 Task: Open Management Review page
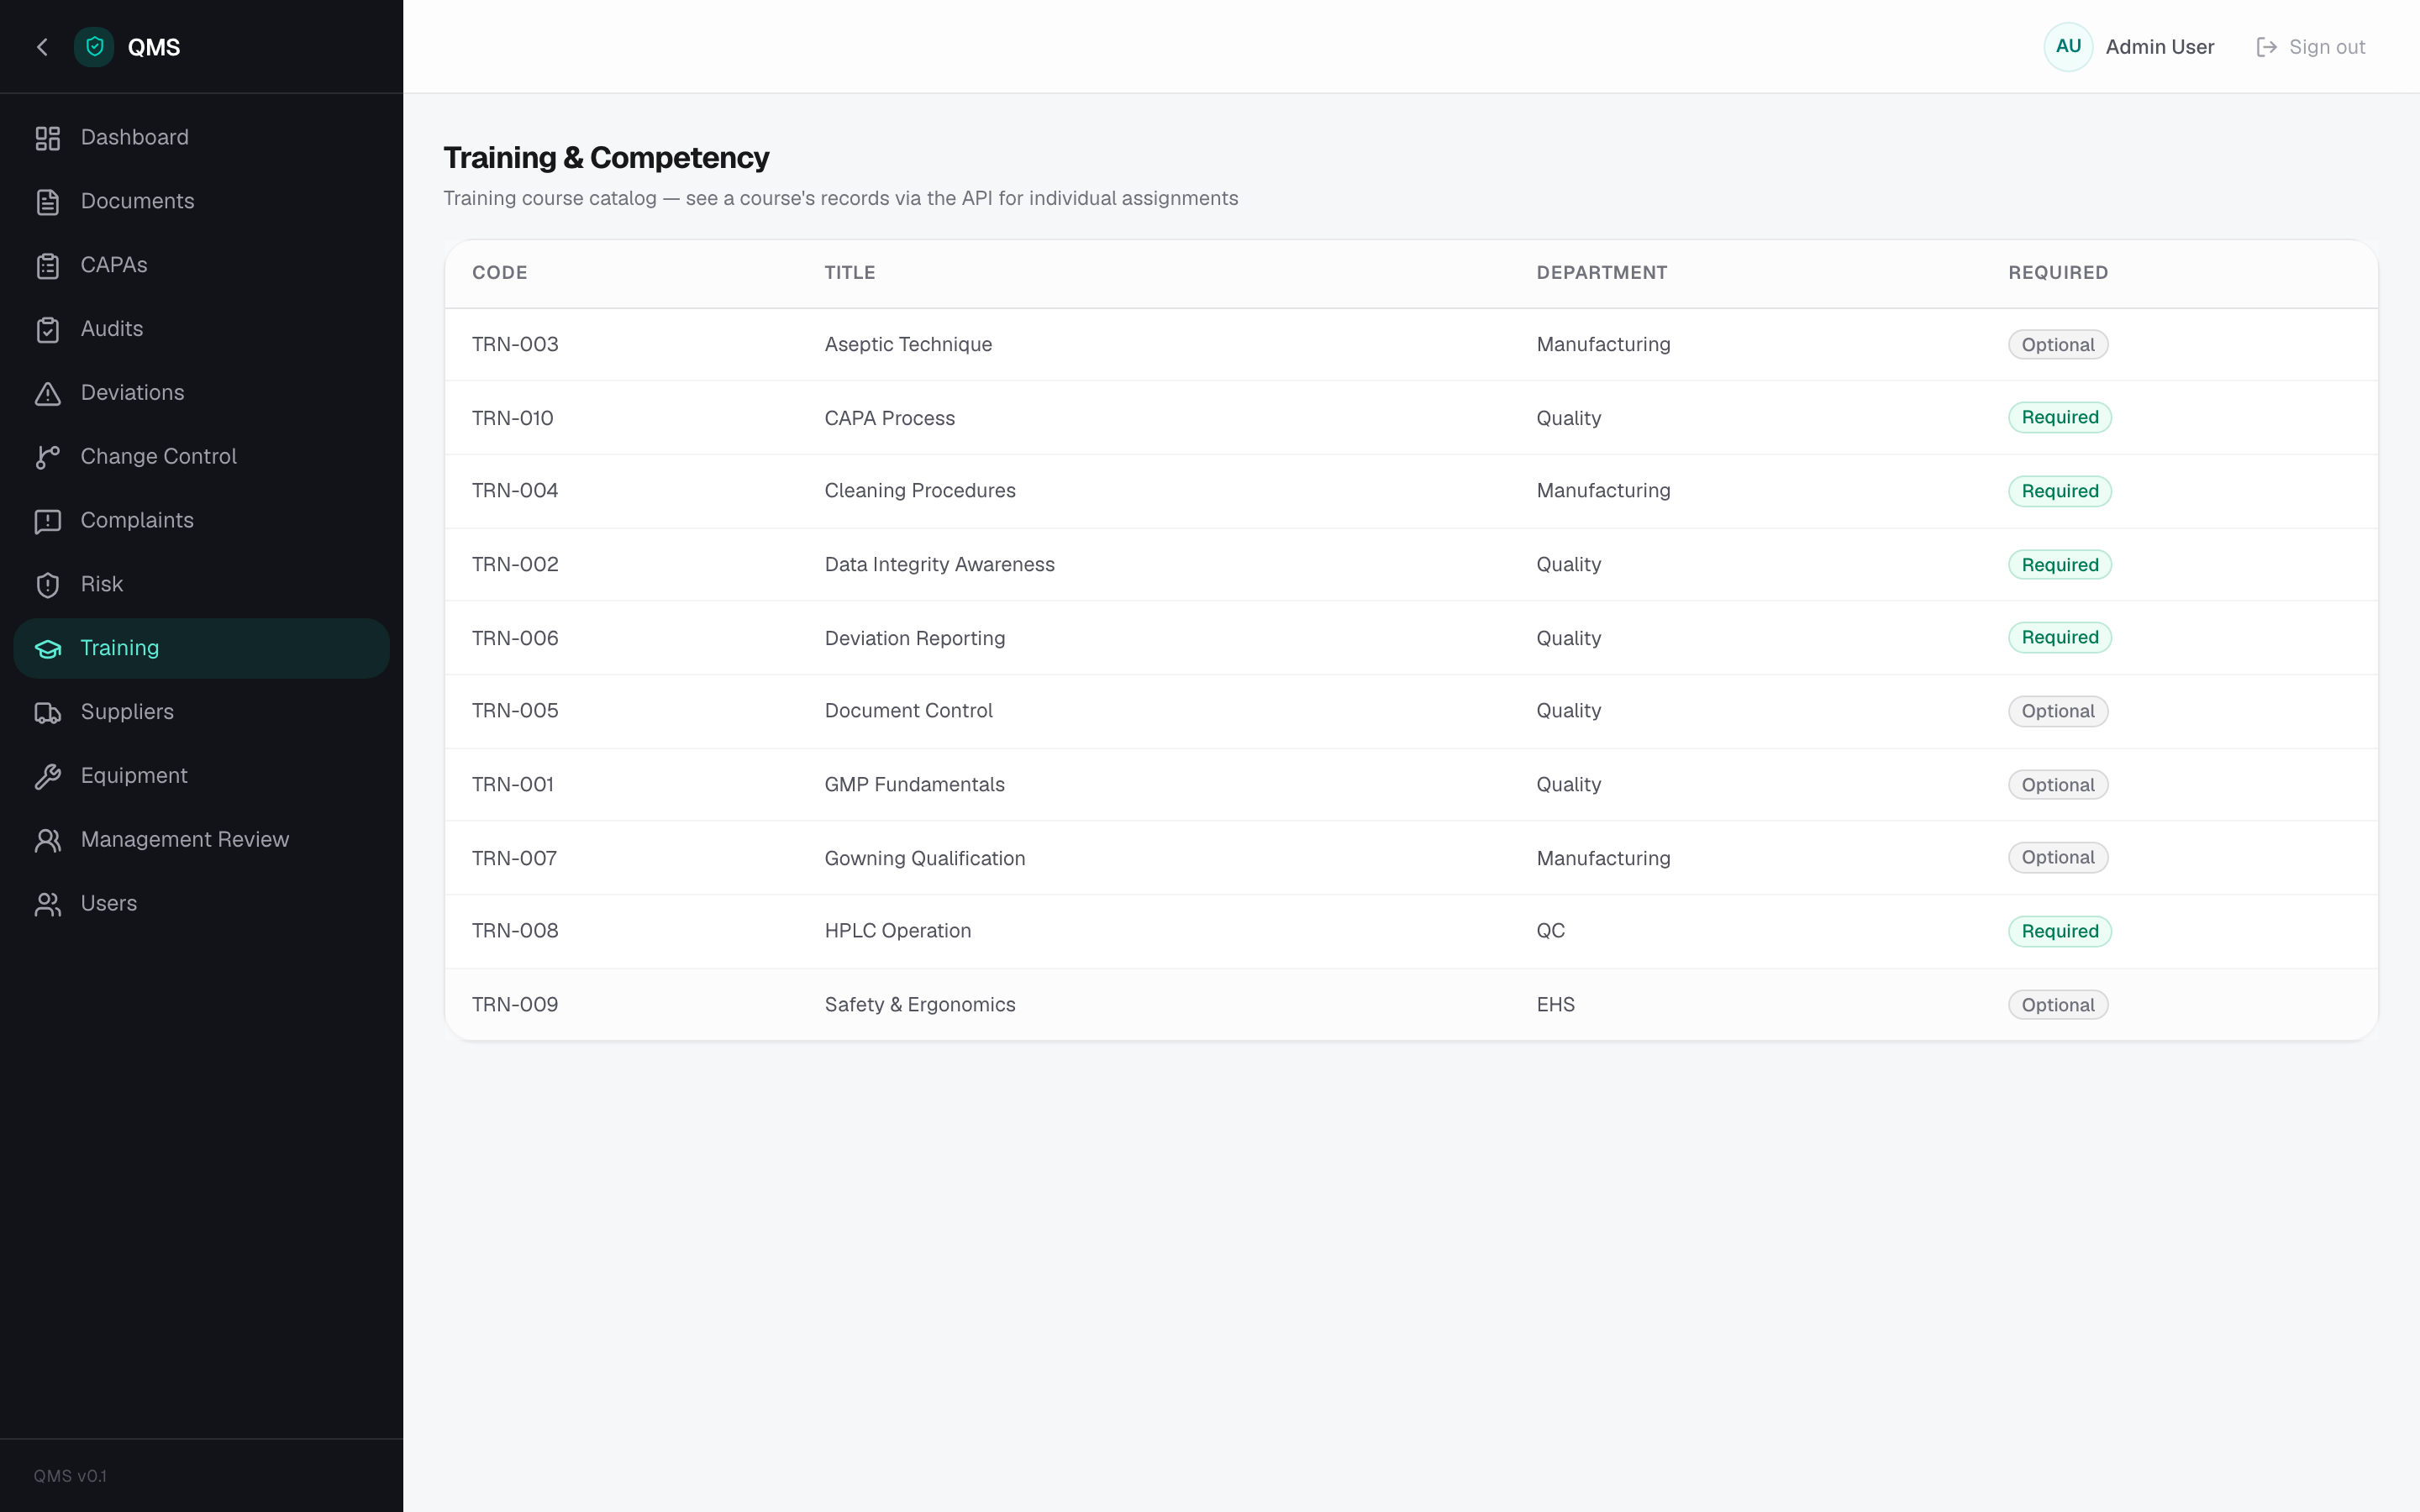pyautogui.click(x=201, y=840)
